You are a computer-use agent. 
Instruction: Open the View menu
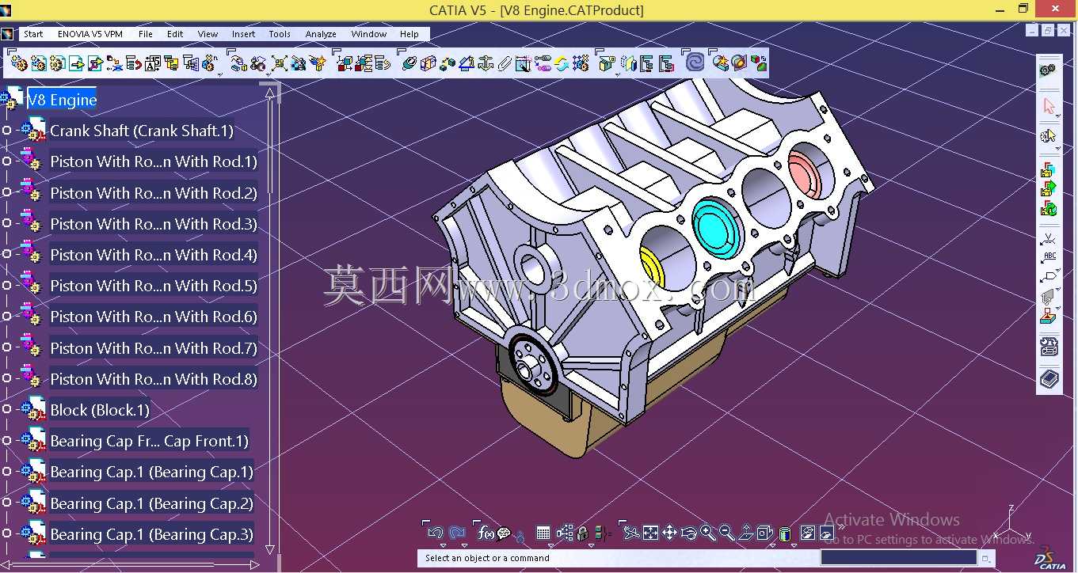click(x=208, y=34)
